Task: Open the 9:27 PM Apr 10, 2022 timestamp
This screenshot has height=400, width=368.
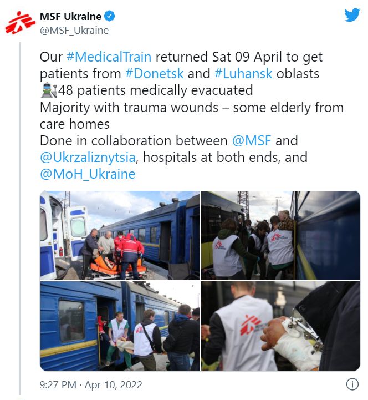Action: pyautogui.click(x=91, y=384)
